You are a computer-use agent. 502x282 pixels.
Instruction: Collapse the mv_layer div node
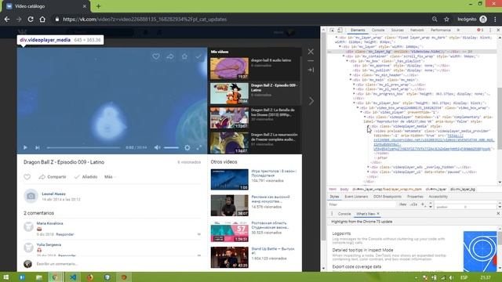pyautogui.click(x=340, y=47)
